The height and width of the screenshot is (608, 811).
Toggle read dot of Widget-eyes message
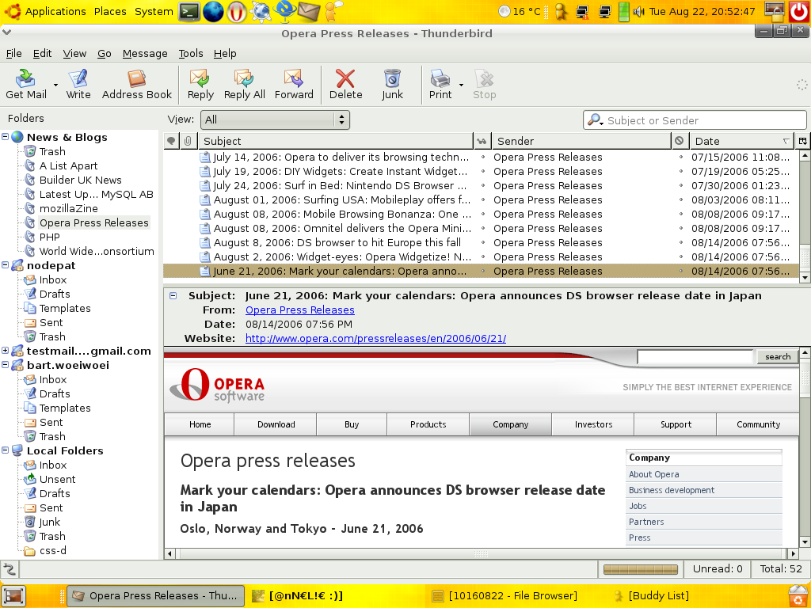483,256
